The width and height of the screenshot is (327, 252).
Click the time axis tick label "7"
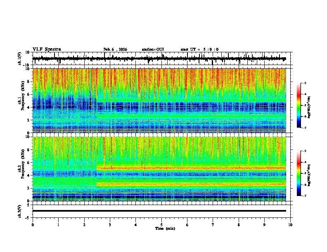(x=213, y=225)
